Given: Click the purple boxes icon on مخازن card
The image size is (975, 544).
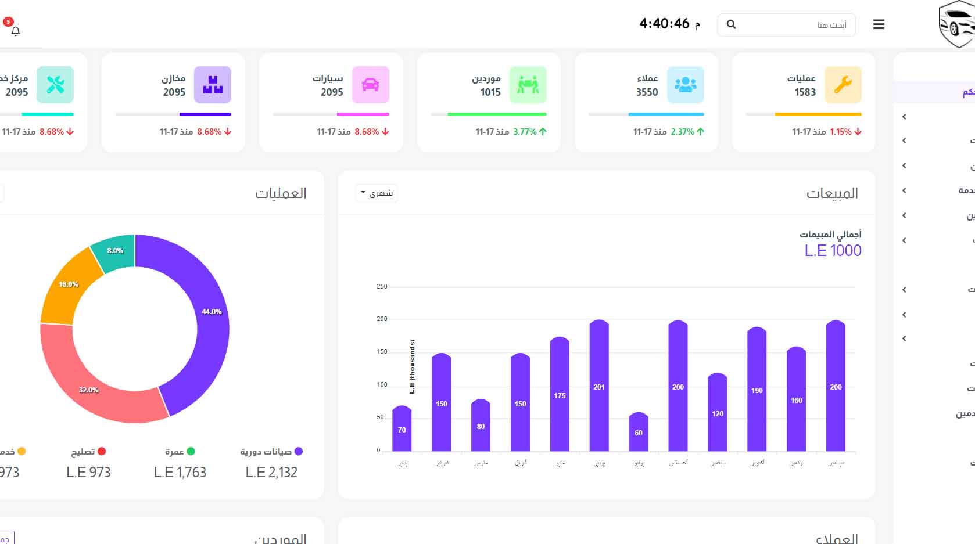Looking at the screenshot, I should (213, 85).
